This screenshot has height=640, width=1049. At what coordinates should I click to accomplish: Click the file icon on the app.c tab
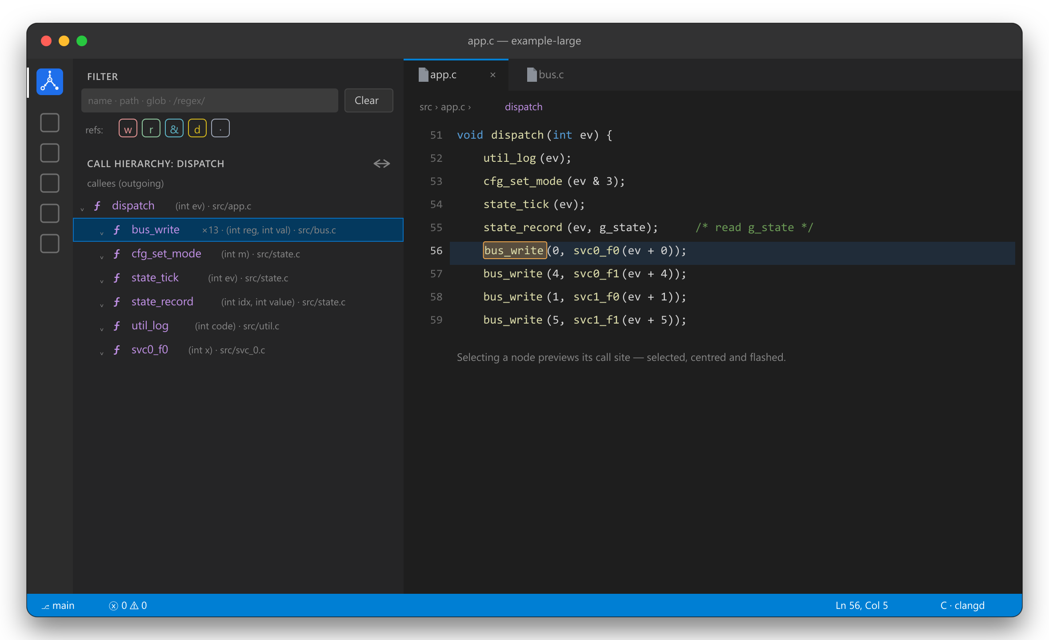coord(423,75)
